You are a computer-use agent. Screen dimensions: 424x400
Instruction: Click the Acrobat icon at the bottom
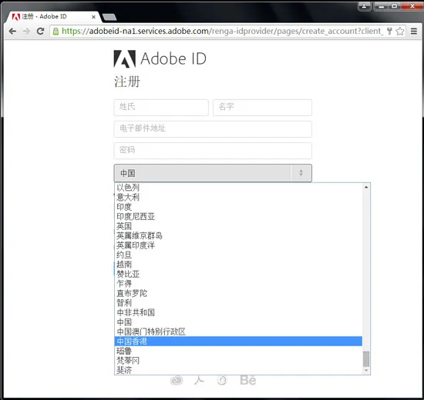click(199, 380)
